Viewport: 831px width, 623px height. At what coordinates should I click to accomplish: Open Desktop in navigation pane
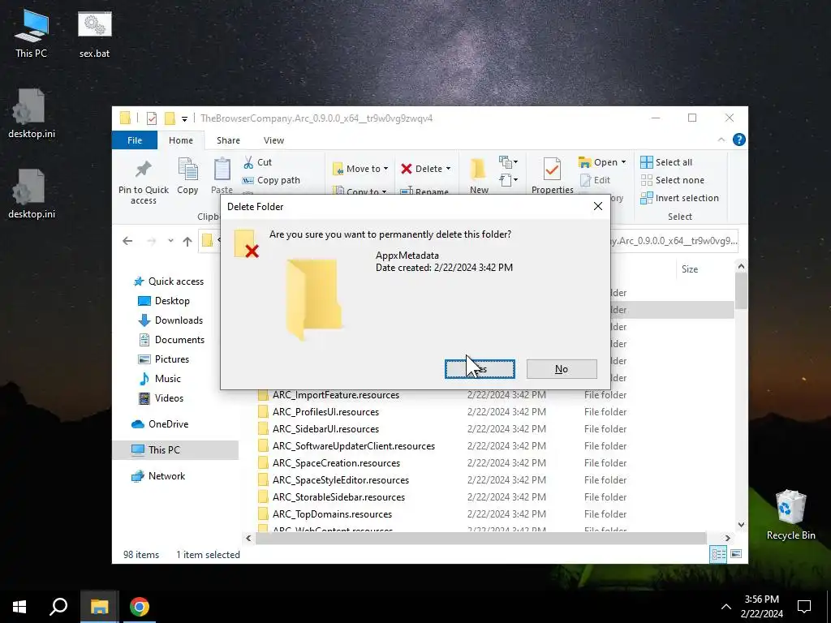coord(164,301)
